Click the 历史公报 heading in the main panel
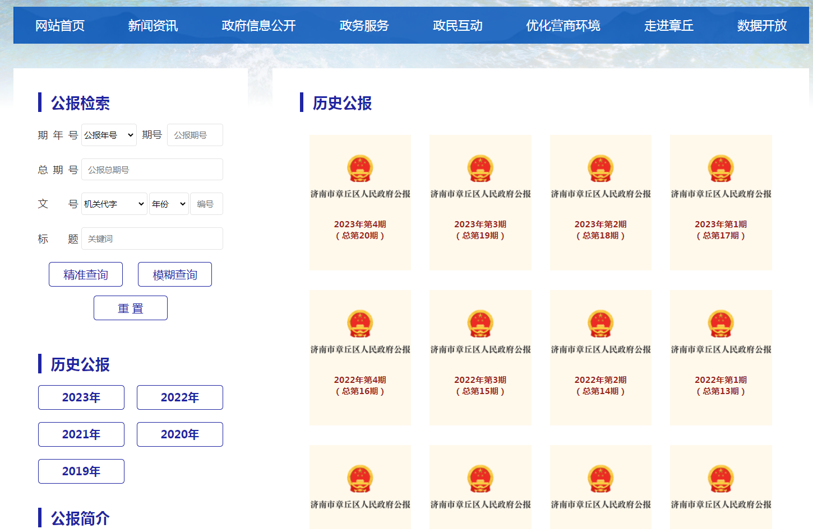 (342, 103)
